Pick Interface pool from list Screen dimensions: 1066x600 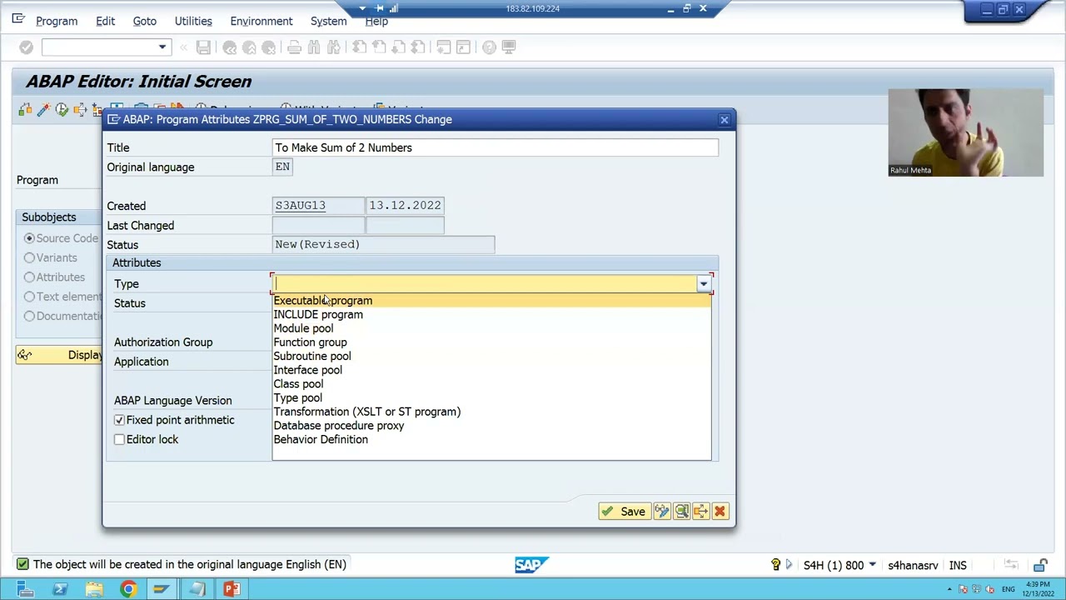[491, 370]
